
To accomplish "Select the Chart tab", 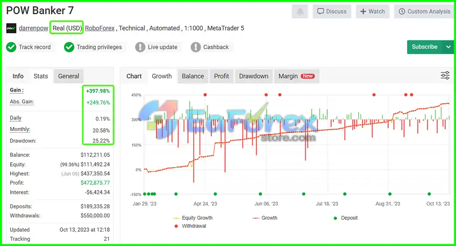I will (x=134, y=76).
